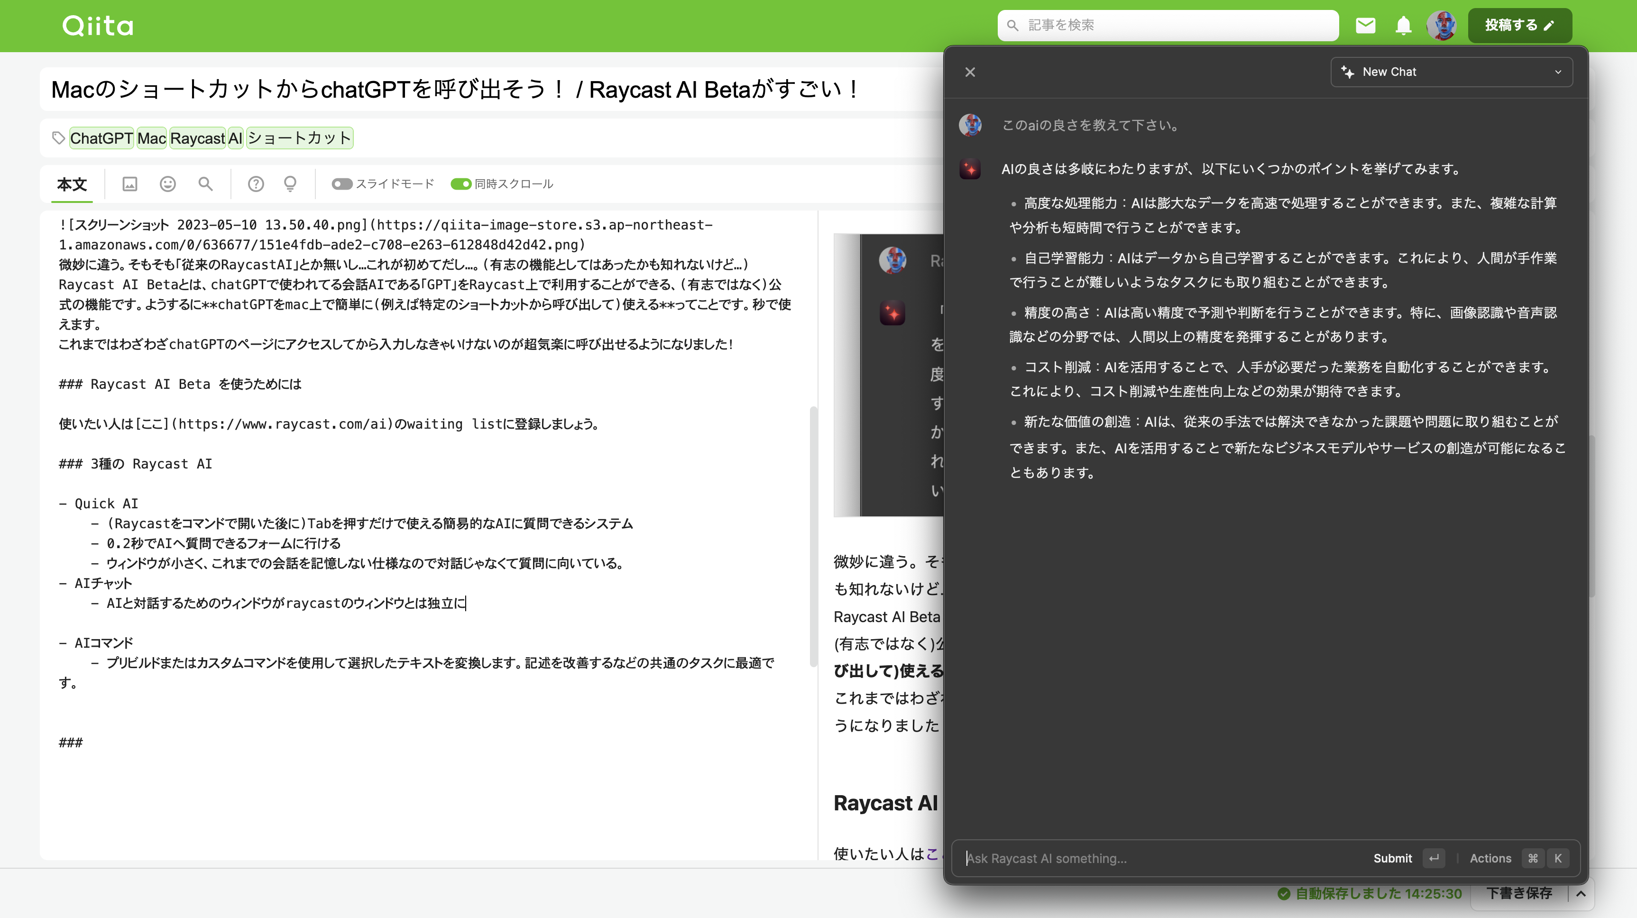Viewport: 1637px width, 918px height.
Task: Click the Qiita logo
Action: pos(98,26)
